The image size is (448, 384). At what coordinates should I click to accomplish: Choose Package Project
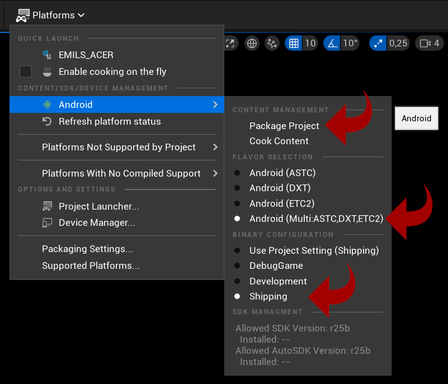[284, 126]
